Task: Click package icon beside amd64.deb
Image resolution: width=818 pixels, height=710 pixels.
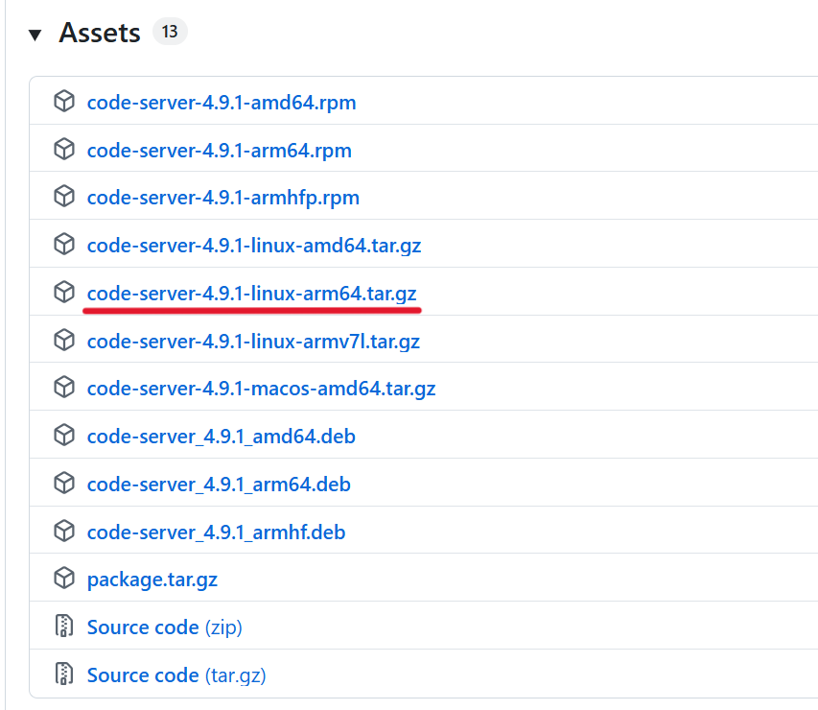Action: tap(64, 436)
